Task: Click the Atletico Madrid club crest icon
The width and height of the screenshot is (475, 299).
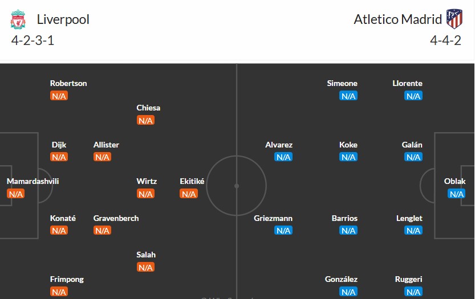Action: point(454,19)
